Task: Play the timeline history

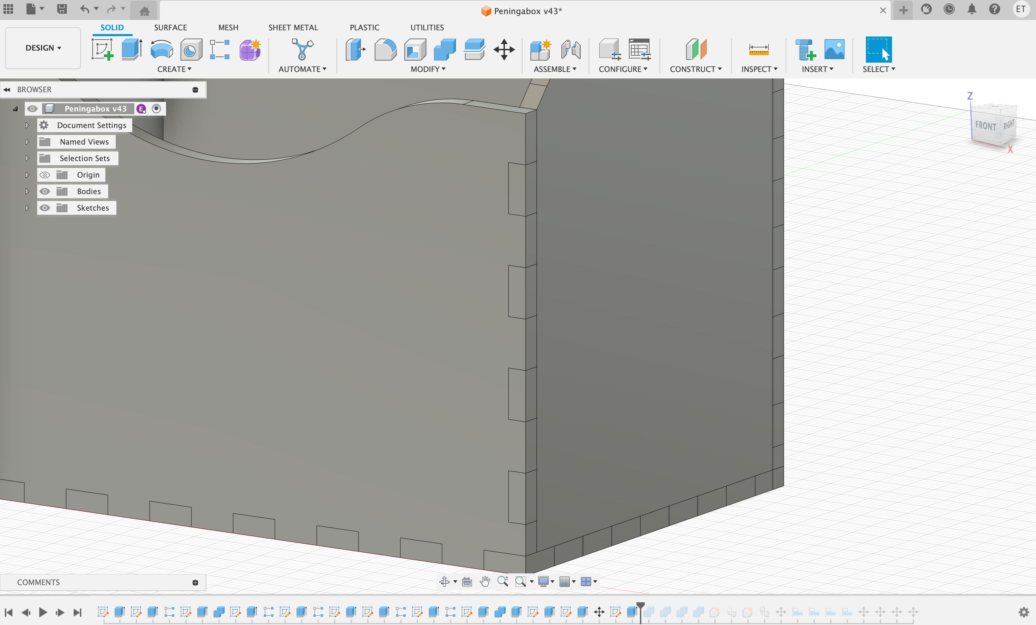Action: click(x=43, y=612)
